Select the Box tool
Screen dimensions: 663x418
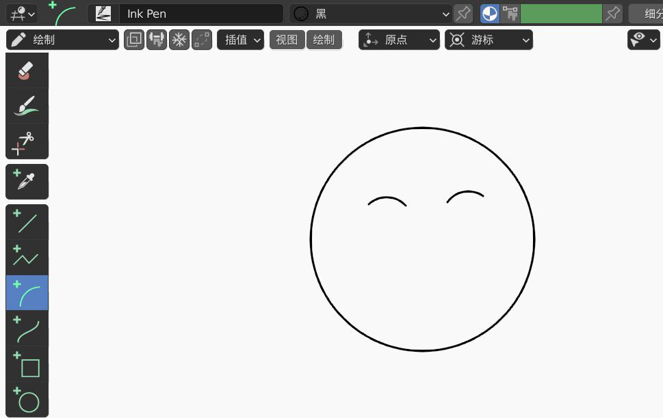click(x=27, y=367)
